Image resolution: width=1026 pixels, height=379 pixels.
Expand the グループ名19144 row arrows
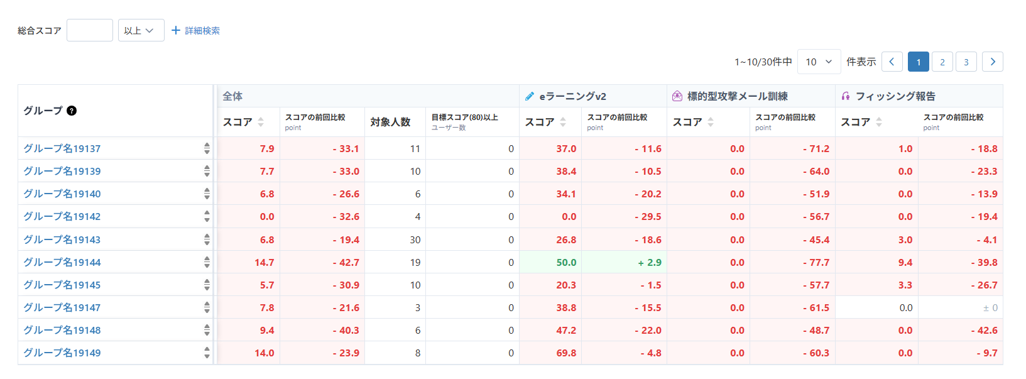tap(207, 262)
